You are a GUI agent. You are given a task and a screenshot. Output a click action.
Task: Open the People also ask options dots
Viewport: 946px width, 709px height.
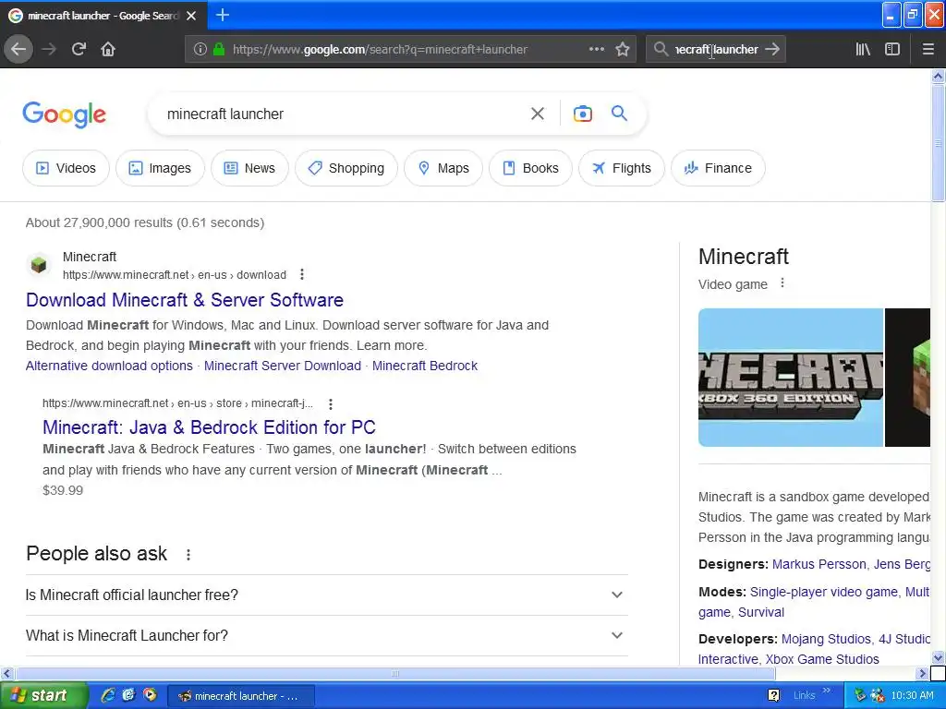[x=188, y=555]
